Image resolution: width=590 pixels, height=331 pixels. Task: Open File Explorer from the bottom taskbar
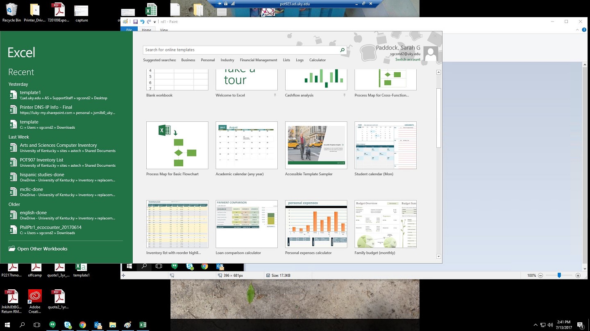pyautogui.click(x=113, y=325)
